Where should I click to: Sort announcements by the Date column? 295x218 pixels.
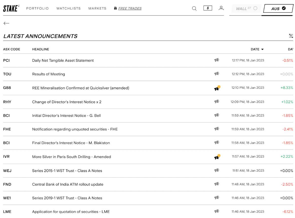(x=257, y=49)
